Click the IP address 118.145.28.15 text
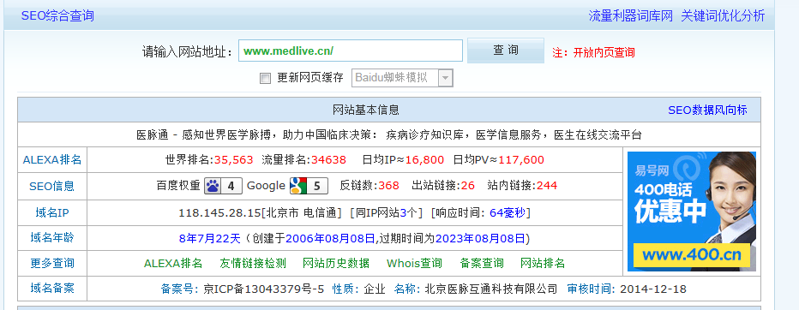Viewport: 799px width, 310px height. pos(219,212)
